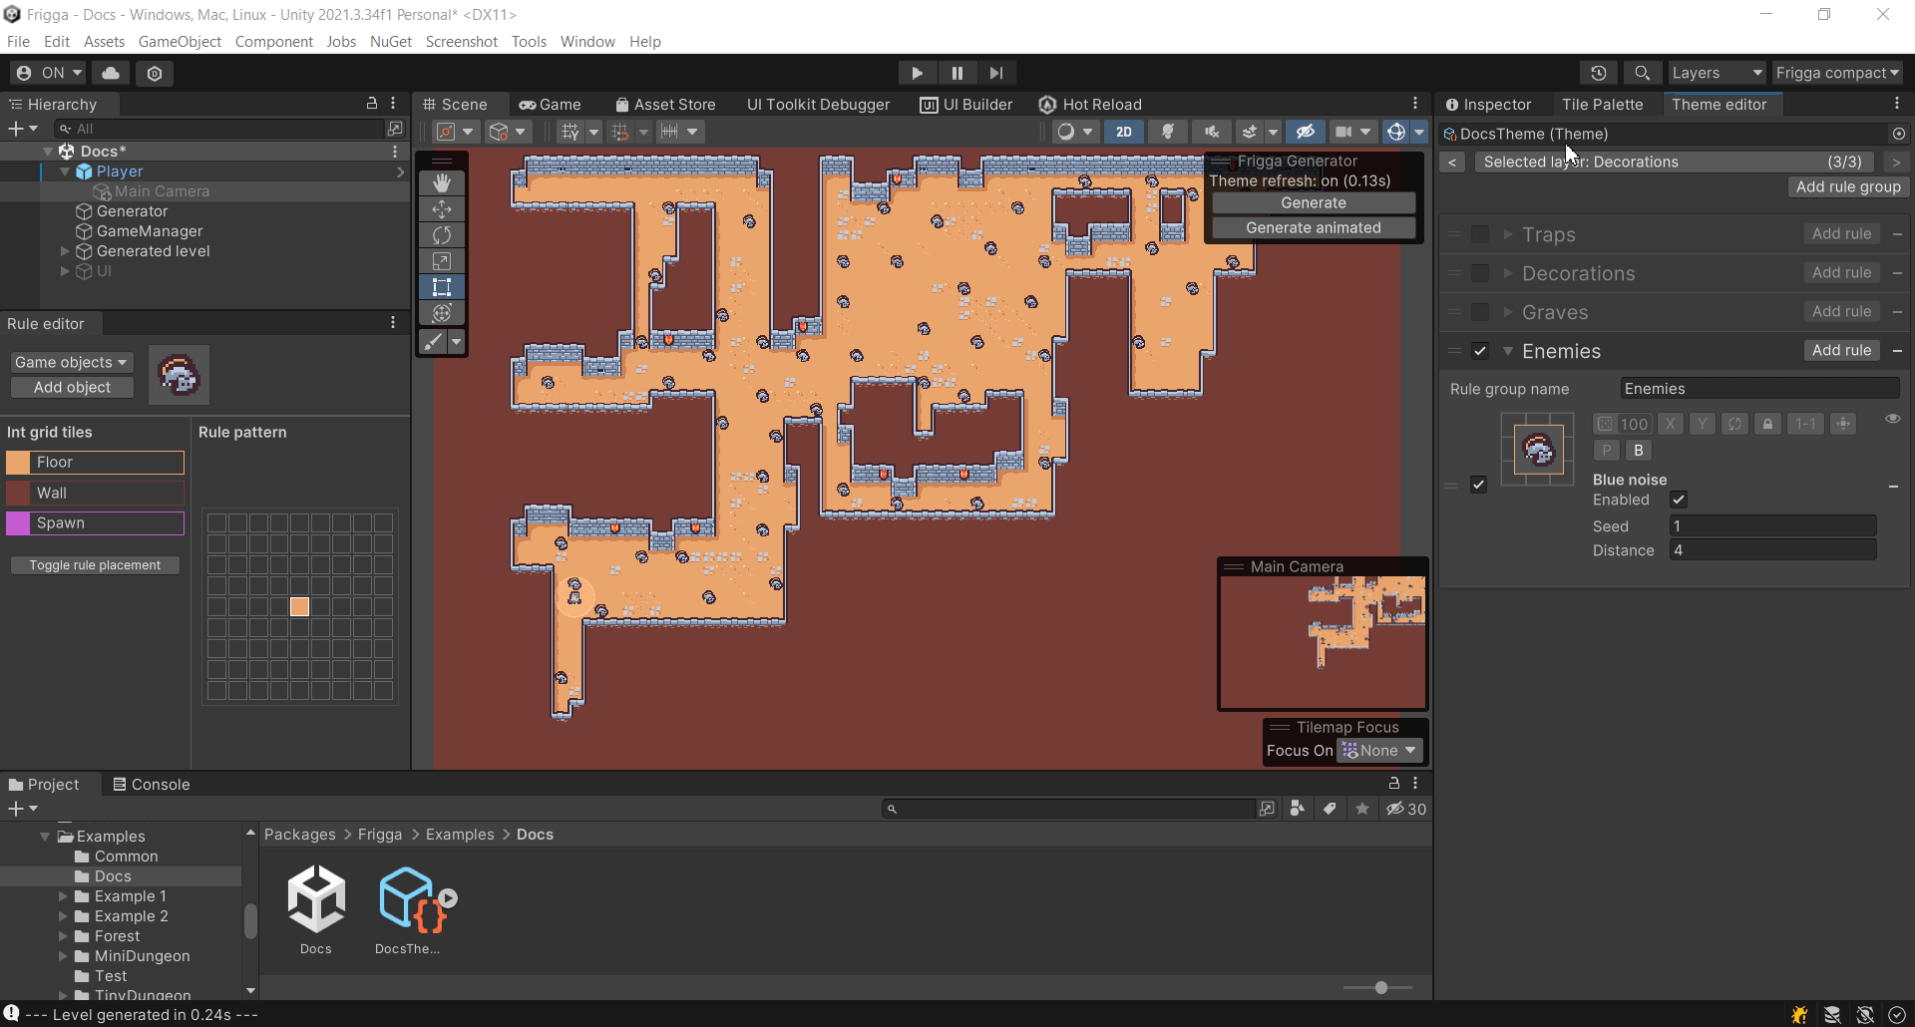The height and width of the screenshot is (1027, 1915).
Task: Toggle scene audio icon
Action: click(x=1211, y=132)
